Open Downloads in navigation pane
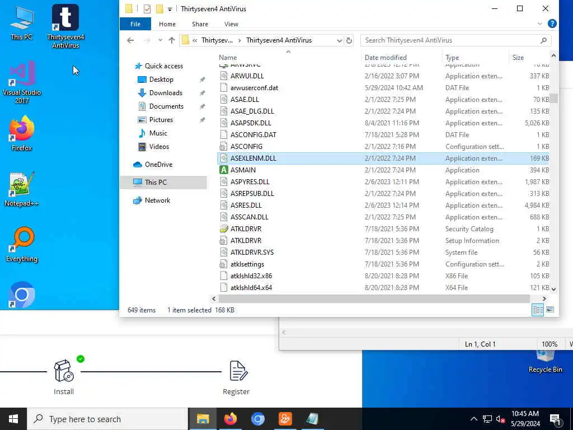 pos(166,93)
